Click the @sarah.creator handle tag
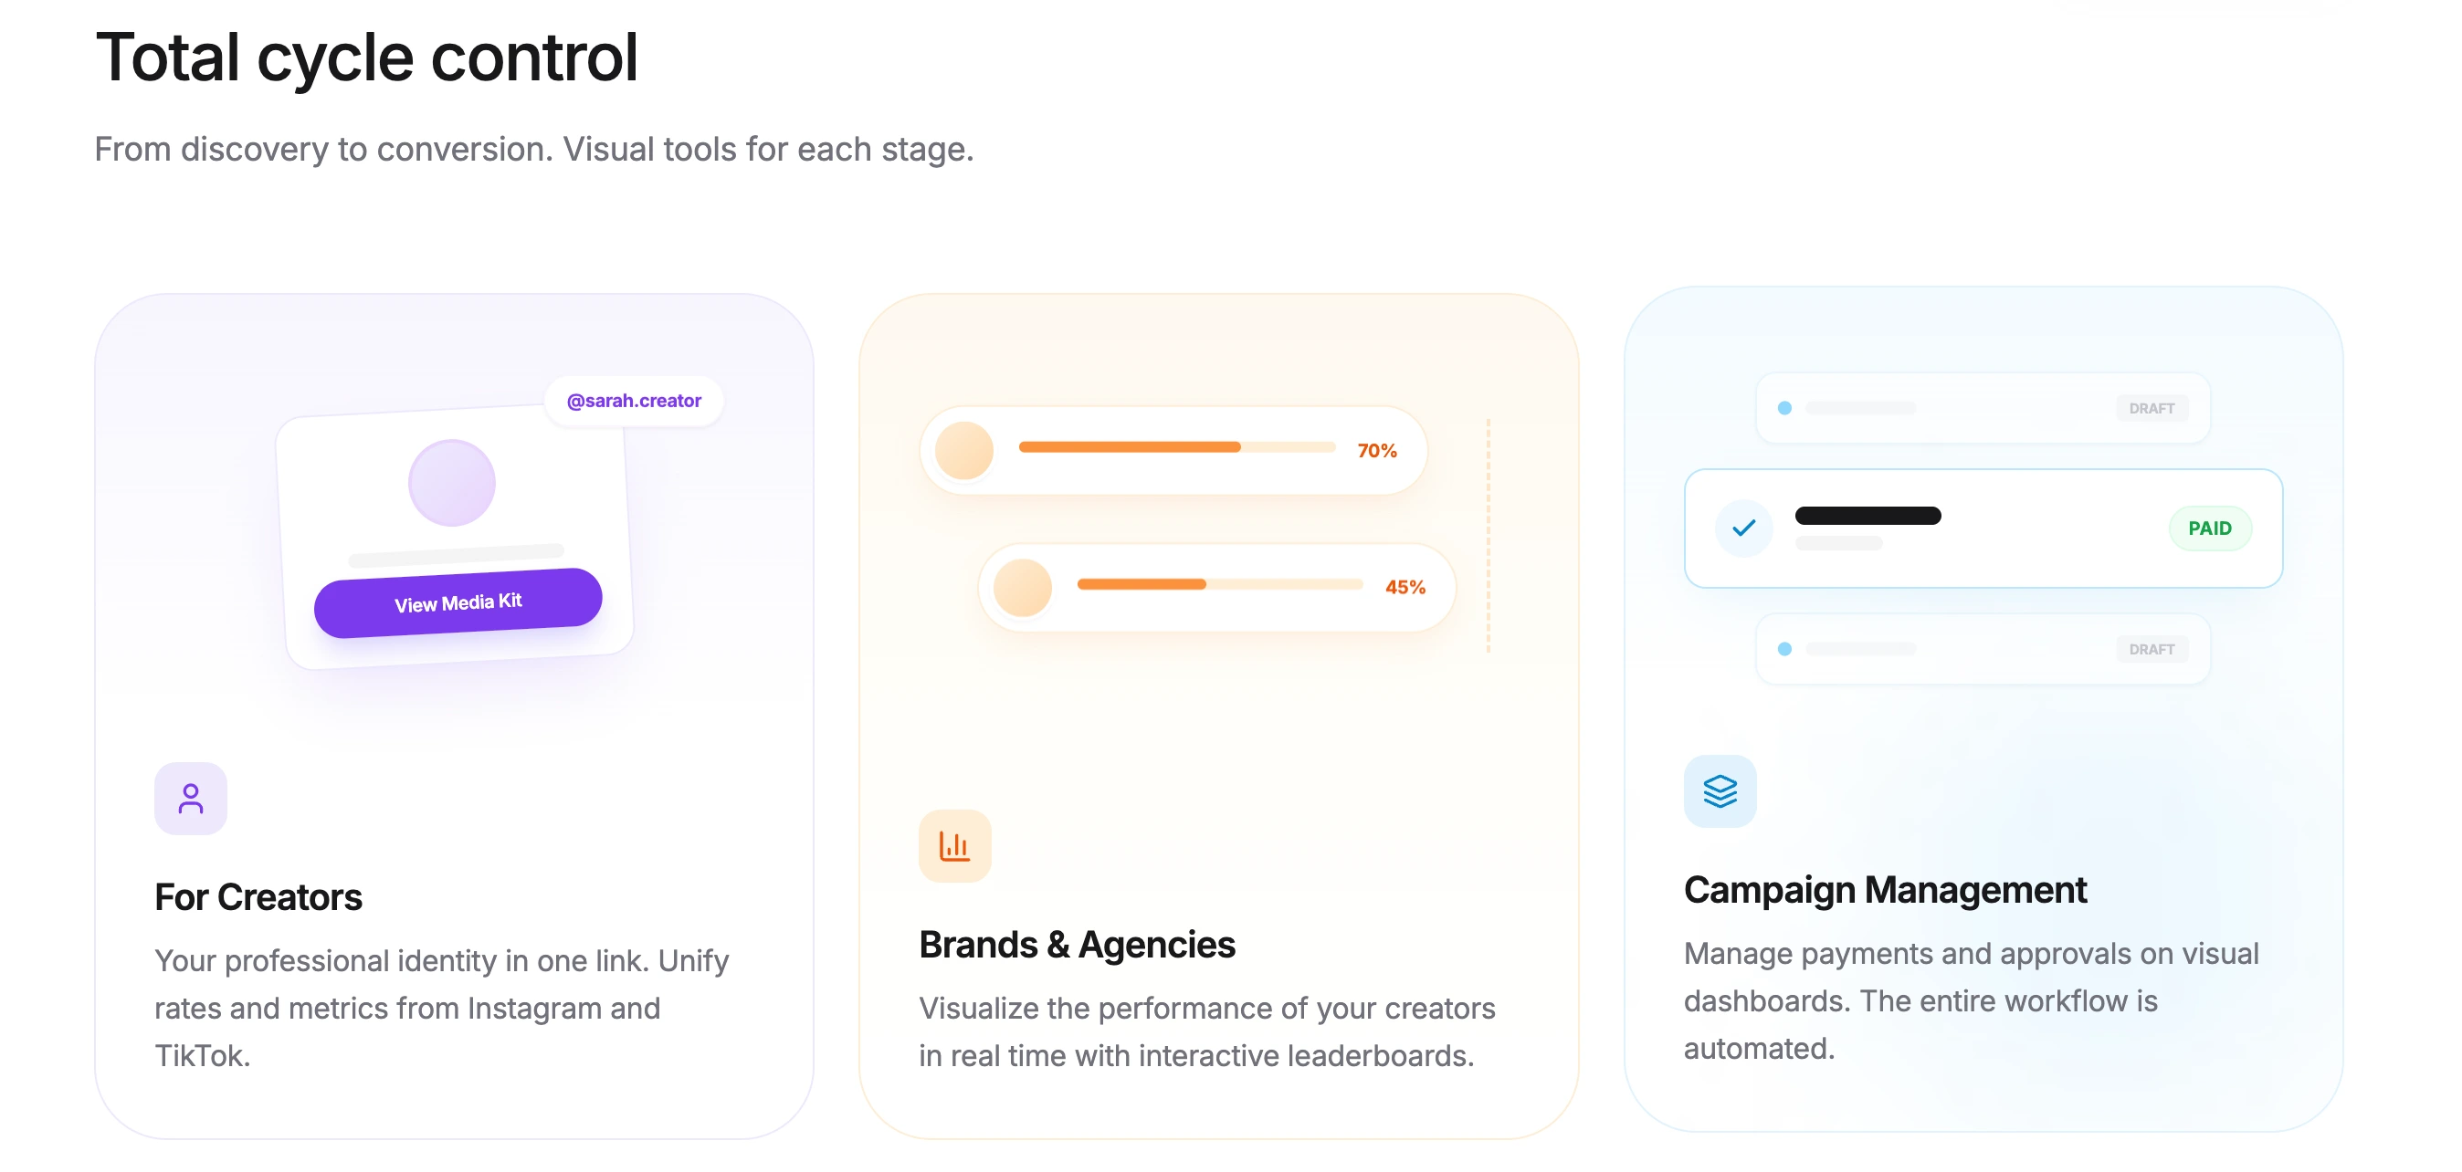This screenshot has height=1172, width=2462. [634, 400]
